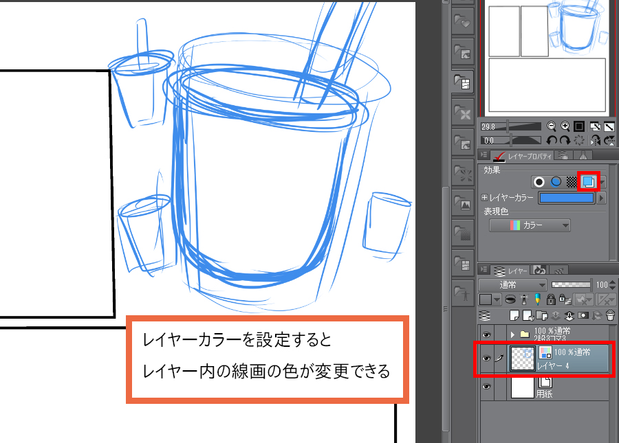Expand the 2段3コマ3 layer folder
The image size is (619, 443).
point(512,334)
